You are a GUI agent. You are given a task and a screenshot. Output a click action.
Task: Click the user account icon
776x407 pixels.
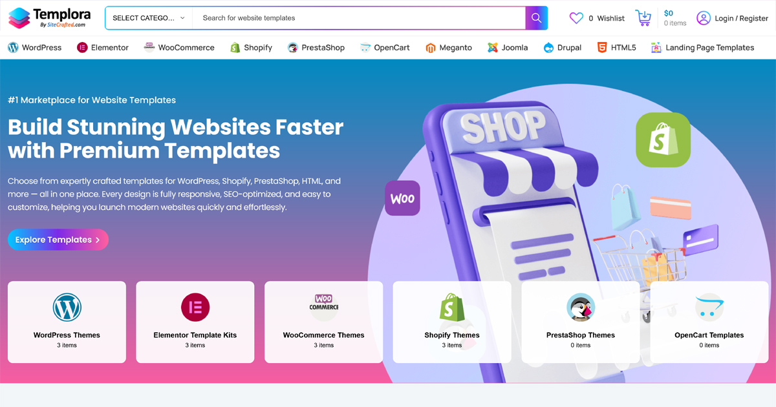pos(704,18)
